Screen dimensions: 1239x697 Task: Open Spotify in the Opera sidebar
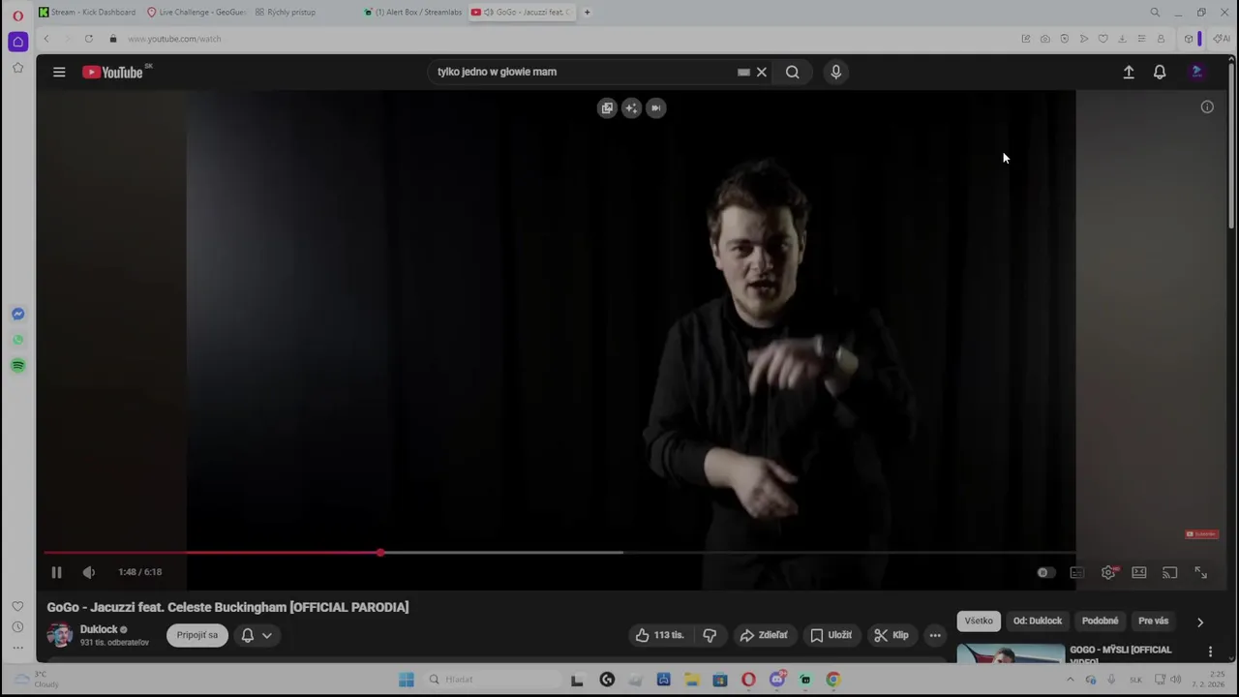point(17,366)
